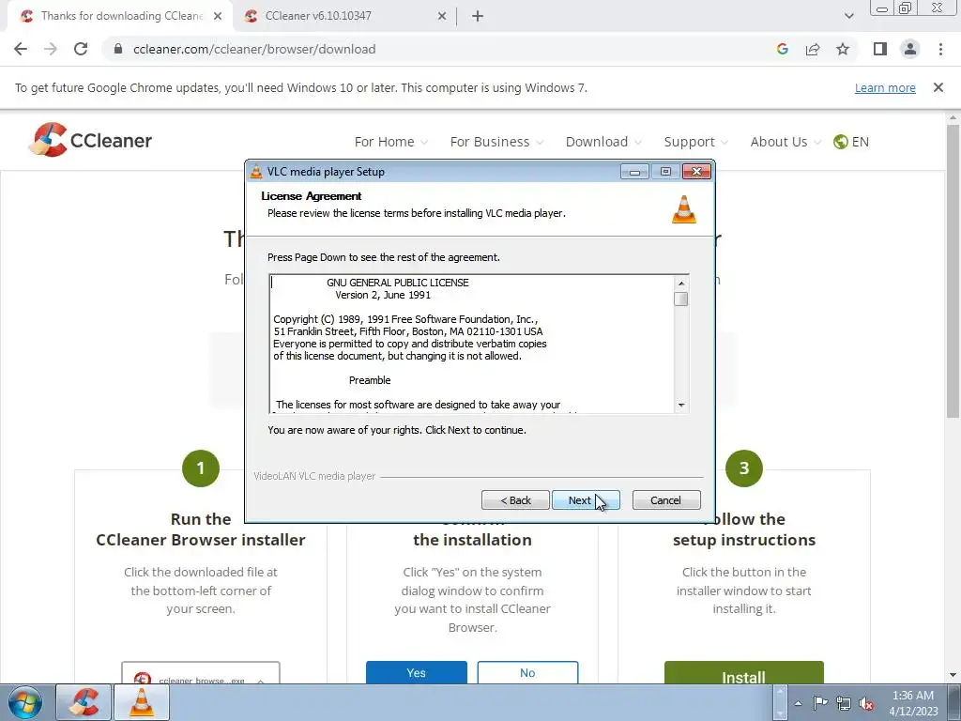Open the Chrome three-dot menu
This screenshot has width=961, height=721.
pyautogui.click(x=940, y=49)
